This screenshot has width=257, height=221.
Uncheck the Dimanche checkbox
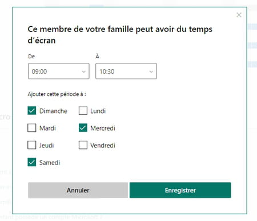click(x=32, y=111)
